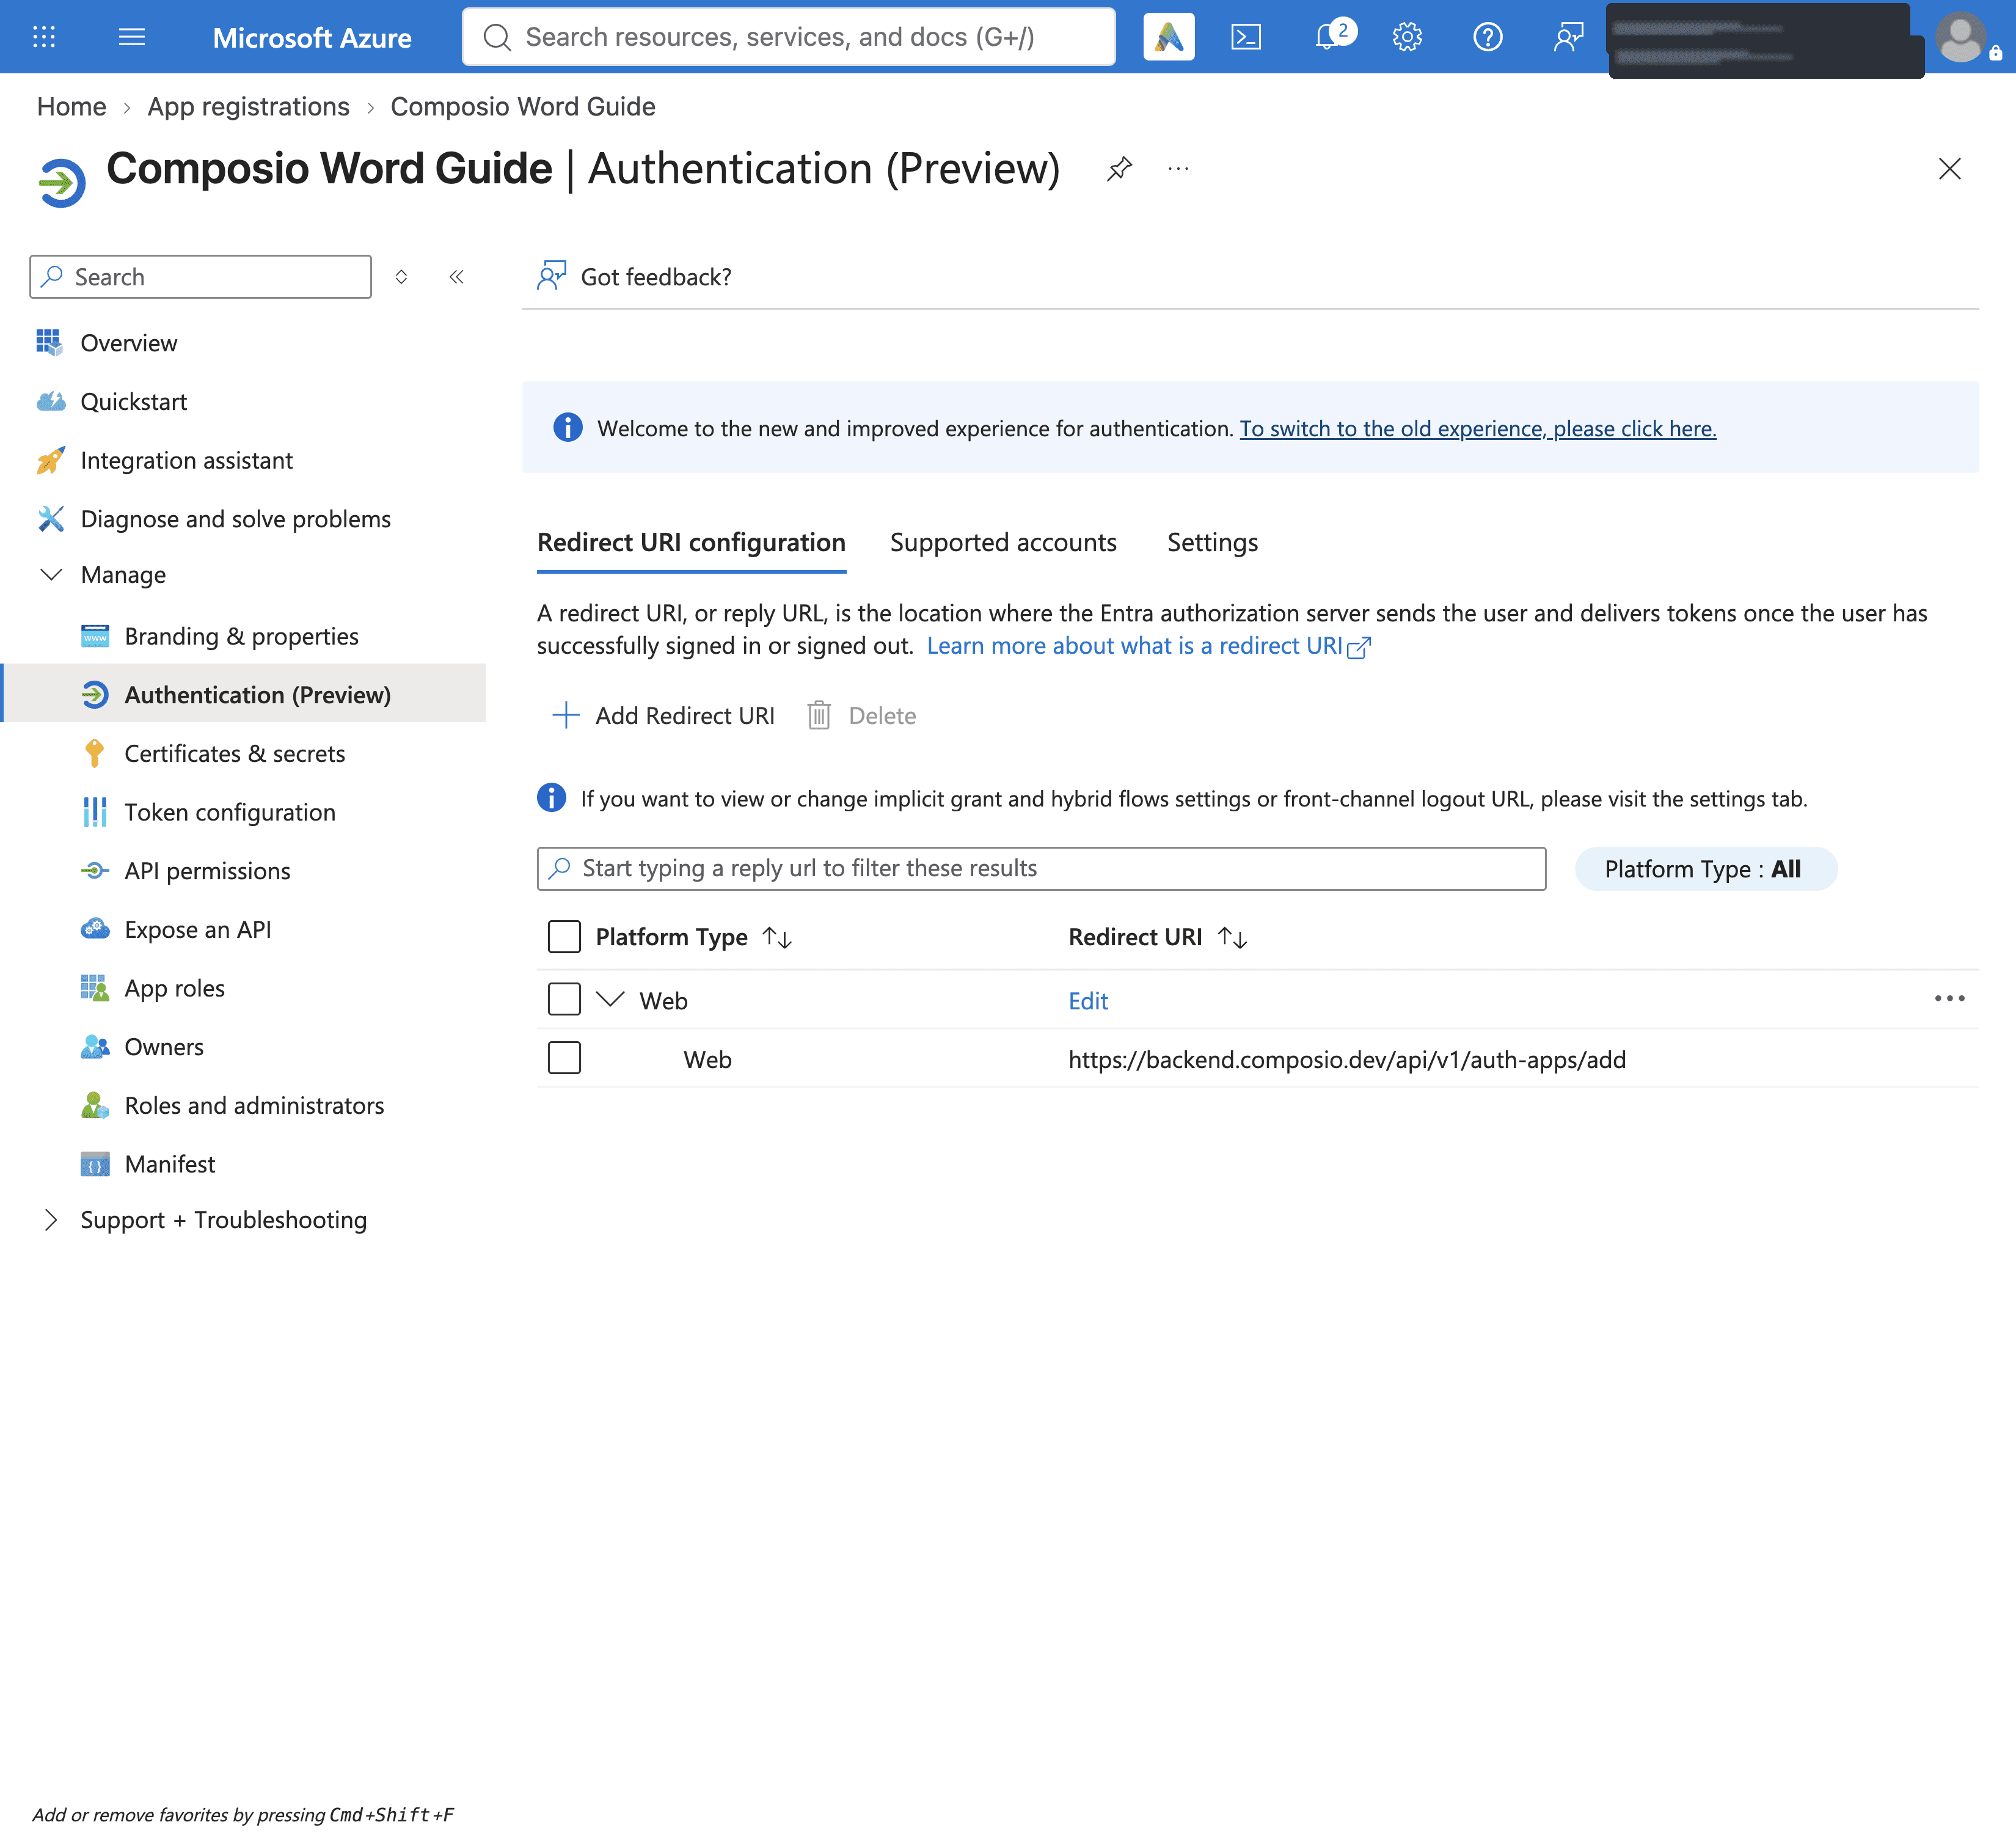This screenshot has width=2016, height=1833.
Task: Expand Support + Troubleshooting section
Action: pyautogui.click(x=51, y=1220)
